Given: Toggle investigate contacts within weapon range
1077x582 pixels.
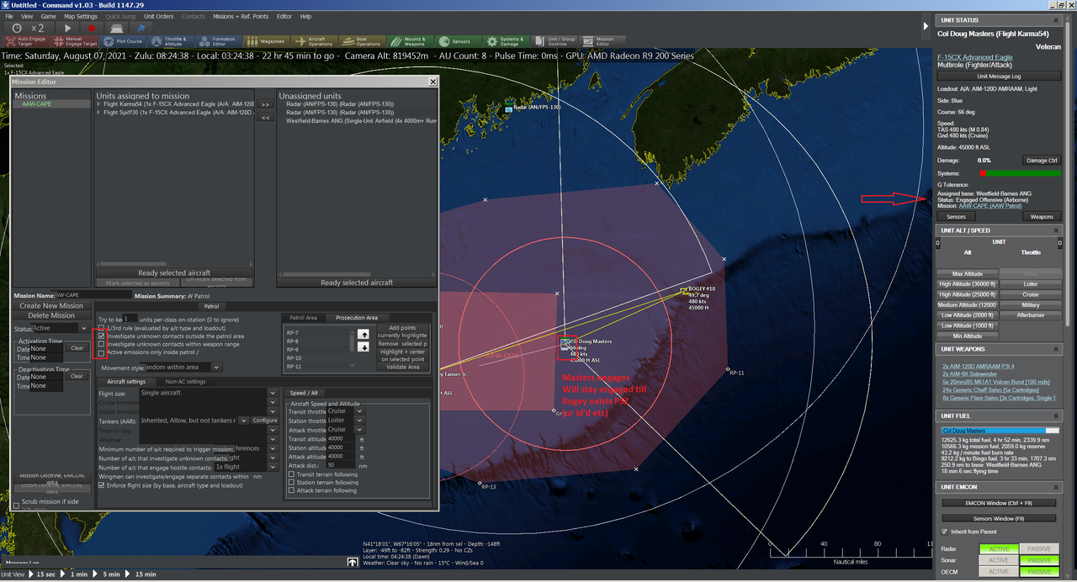Looking at the screenshot, I should click(x=102, y=344).
